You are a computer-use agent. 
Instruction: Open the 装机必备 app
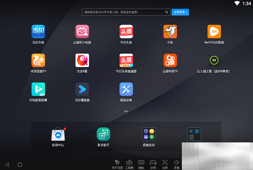126,89
